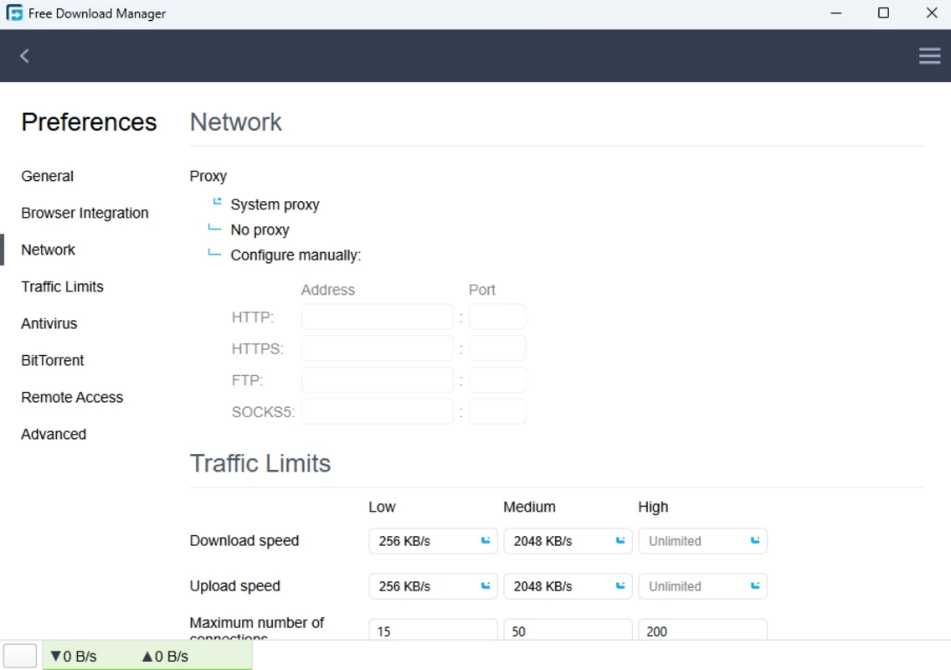Screen dimensions: 951x670
Task: Click the blank button in bottom-left corner
Action: point(20,656)
